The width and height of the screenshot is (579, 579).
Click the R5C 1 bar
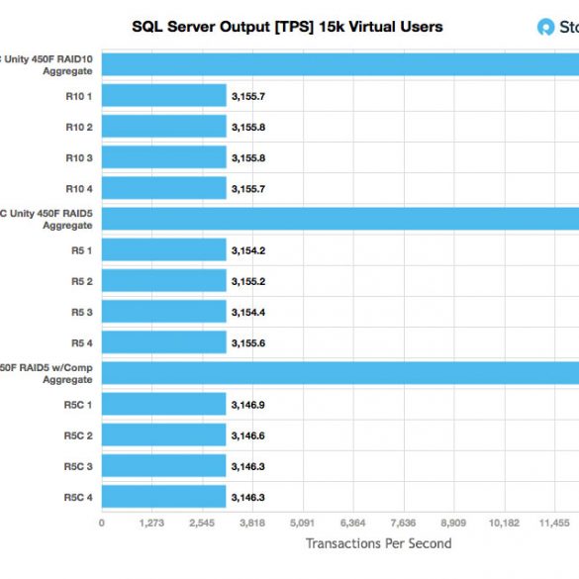point(164,404)
